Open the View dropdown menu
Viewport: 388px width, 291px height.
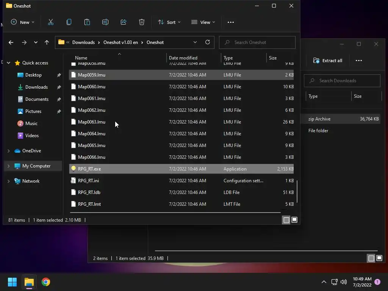point(203,22)
